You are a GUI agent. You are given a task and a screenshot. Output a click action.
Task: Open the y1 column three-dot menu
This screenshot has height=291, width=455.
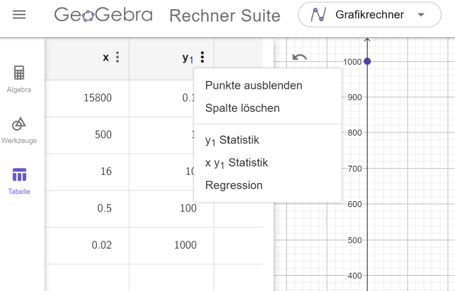click(x=202, y=57)
